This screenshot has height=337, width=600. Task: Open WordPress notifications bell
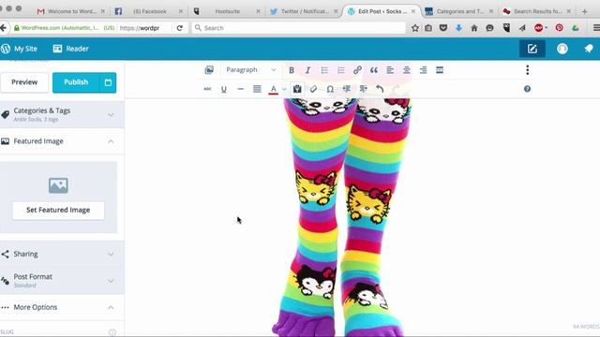589,49
